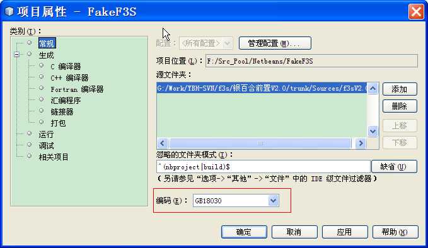Click 删除 to remove source folder

click(400, 106)
